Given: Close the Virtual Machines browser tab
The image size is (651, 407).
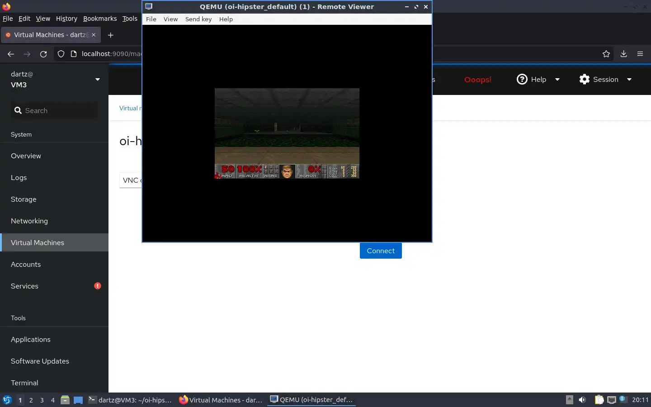Looking at the screenshot, I should (x=94, y=35).
